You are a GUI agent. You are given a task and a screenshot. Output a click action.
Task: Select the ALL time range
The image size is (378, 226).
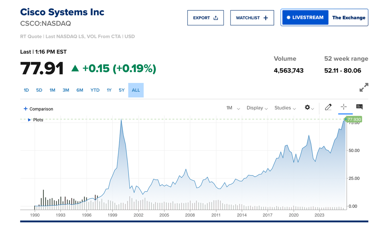136,90
